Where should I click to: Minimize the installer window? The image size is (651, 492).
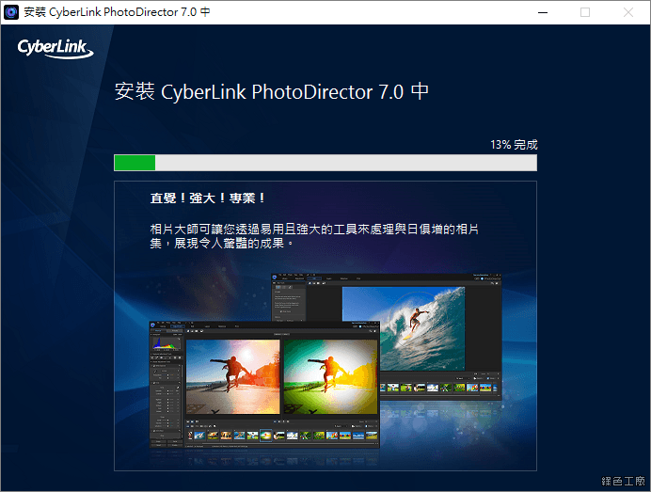pos(543,12)
